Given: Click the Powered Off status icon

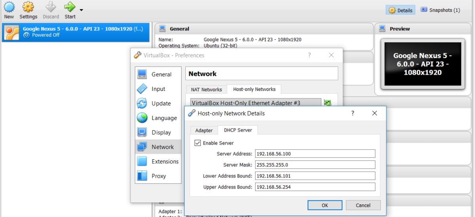Looking at the screenshot, I should coord(27,35).
